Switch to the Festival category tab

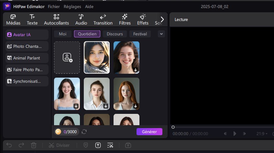[140, 34]
